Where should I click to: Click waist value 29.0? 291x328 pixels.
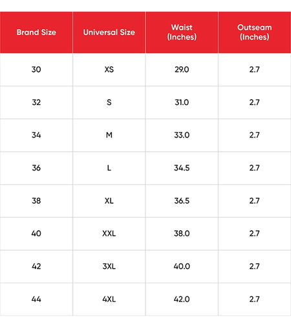pos(182,69)
